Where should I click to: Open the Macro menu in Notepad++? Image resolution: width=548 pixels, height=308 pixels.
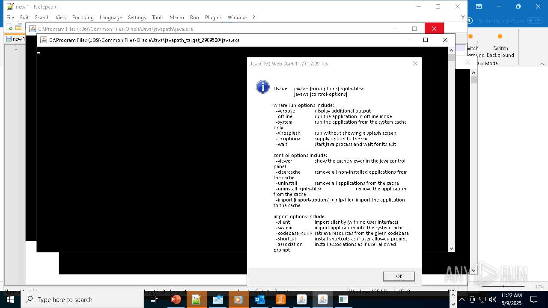[x=176, y=18]
